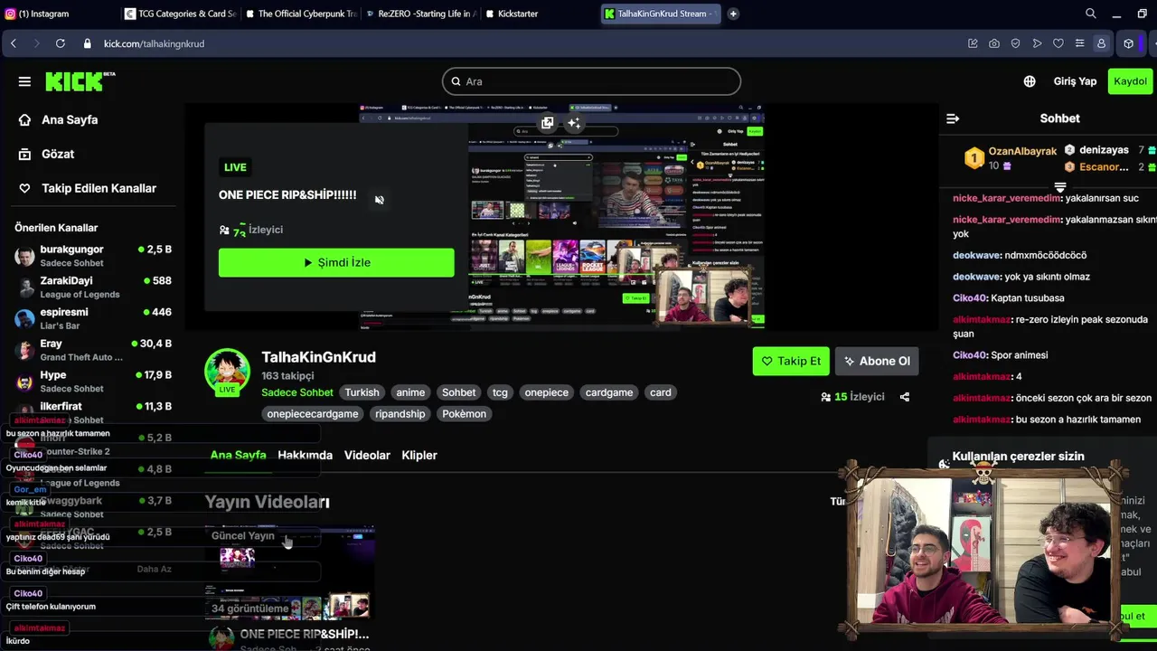Click the Takip Et follow button
Viewport: 1157px width, 651px height.
pos(791,361)
